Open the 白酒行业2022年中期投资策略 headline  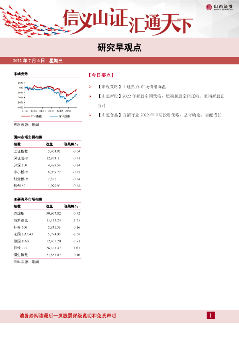pos(172,115)
